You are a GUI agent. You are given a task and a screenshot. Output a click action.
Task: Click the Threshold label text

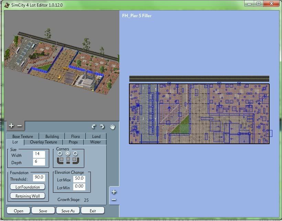[19, 179]
